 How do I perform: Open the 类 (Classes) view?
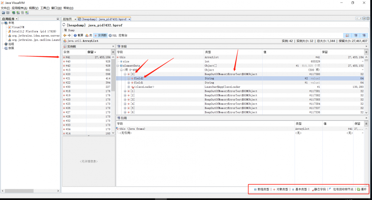[89, 35]
